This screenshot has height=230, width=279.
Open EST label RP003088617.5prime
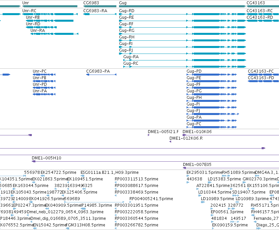(136, 186)
